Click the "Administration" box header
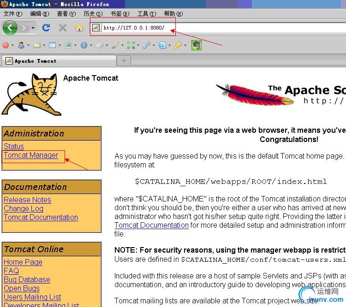This screenshot has width=346, height=307. click(x=51, y=133)
